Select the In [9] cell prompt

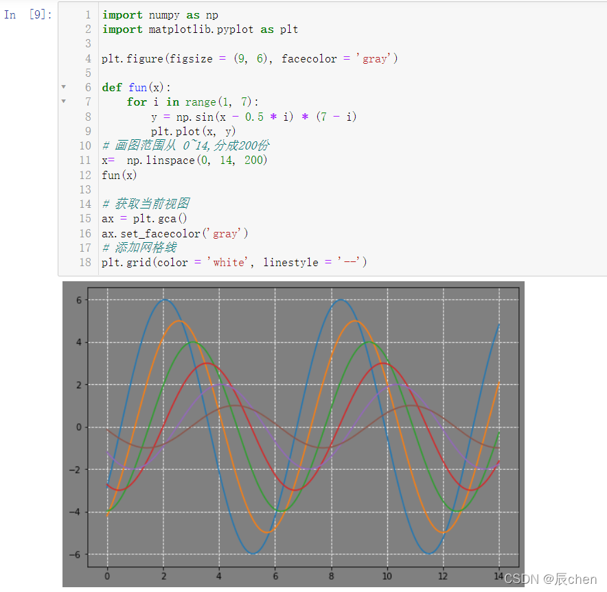click(x=28, y=14)
